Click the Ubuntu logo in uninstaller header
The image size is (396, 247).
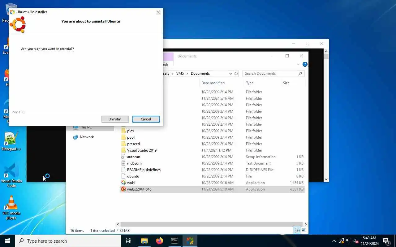(x=18, y=25)
